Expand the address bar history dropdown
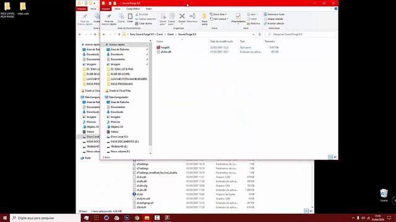 pyautogui.click(x=253, y=35)
